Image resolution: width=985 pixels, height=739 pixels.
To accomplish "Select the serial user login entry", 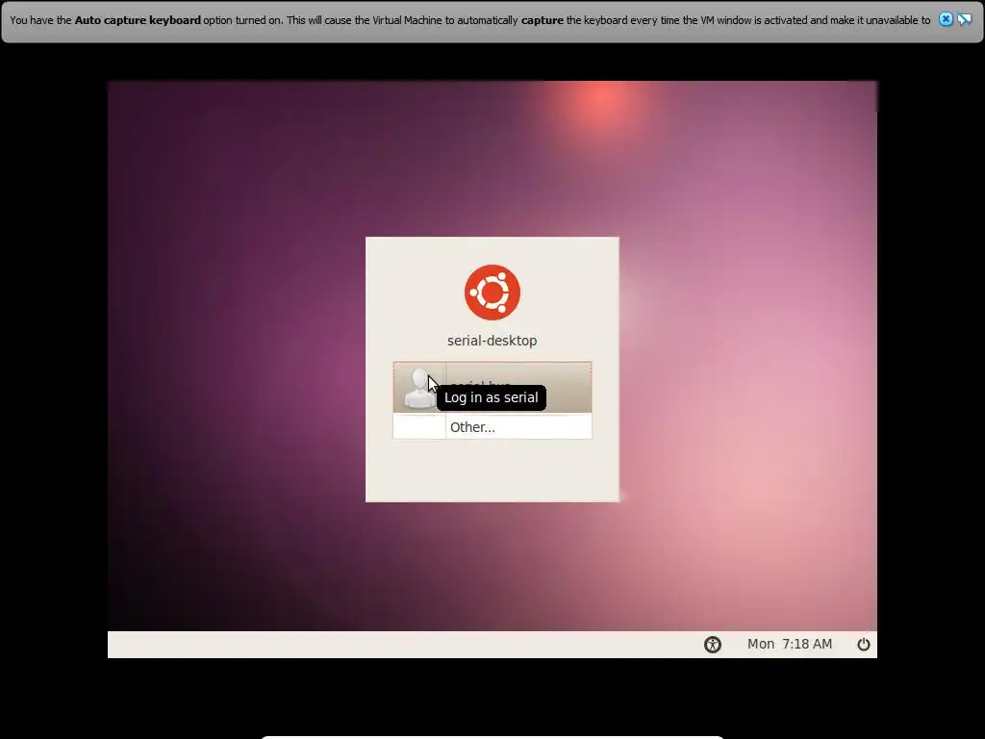I will [492, 387].
